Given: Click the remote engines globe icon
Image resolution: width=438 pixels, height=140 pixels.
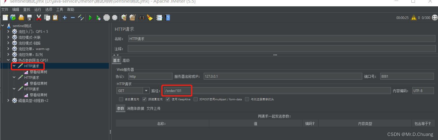Looking at the screenshot, I should [434, 18].
